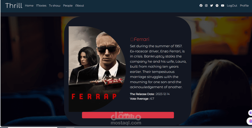
Task: Click the red Ferrari movie title
Action: pos(141,39)
